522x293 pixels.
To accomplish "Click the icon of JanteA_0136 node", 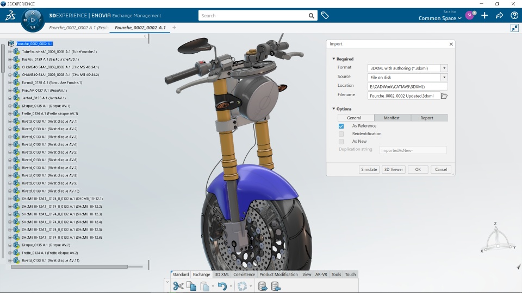I will point(16,98).
